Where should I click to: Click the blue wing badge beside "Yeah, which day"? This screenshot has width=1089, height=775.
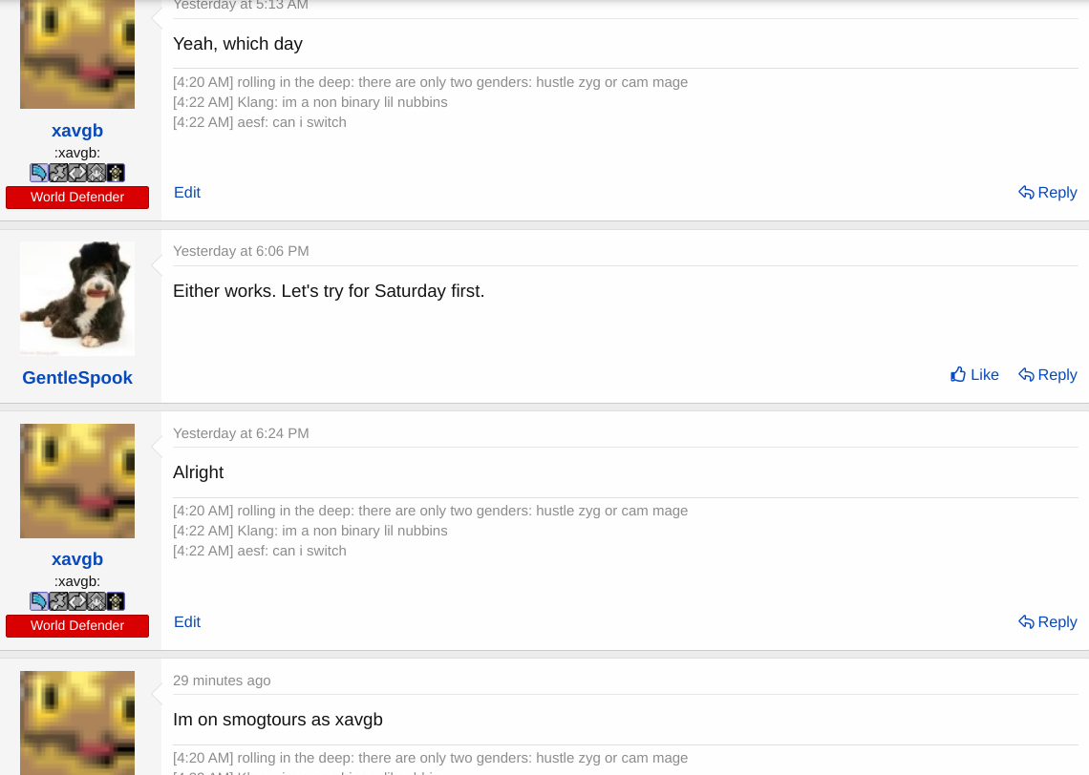(39, 173)
